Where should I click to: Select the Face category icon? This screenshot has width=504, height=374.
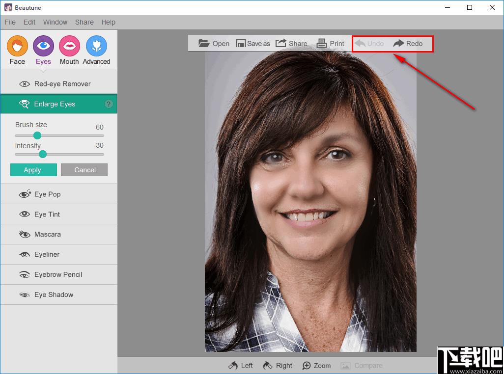(17, 46)
